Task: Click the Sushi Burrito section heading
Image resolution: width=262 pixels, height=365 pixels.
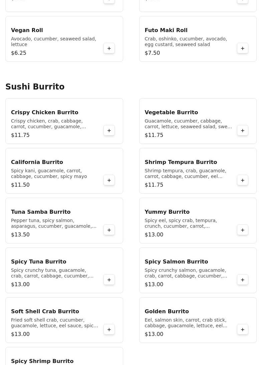Action: (35, 87)
